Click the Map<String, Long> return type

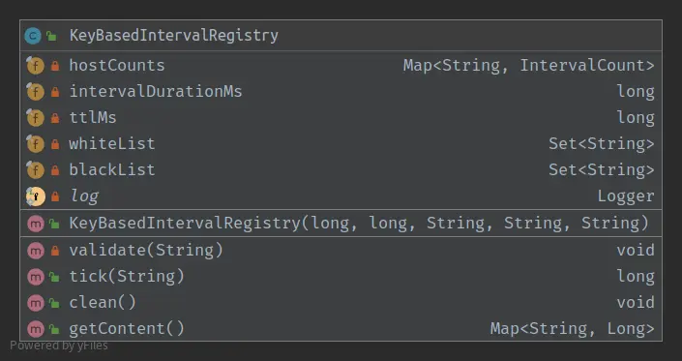572,328
